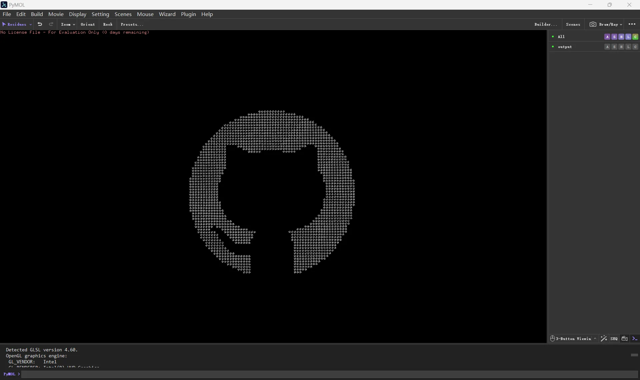Open the C color menu for output
Image resolution: width=640 pixels, height=380 pixels.
click(635, 47)
